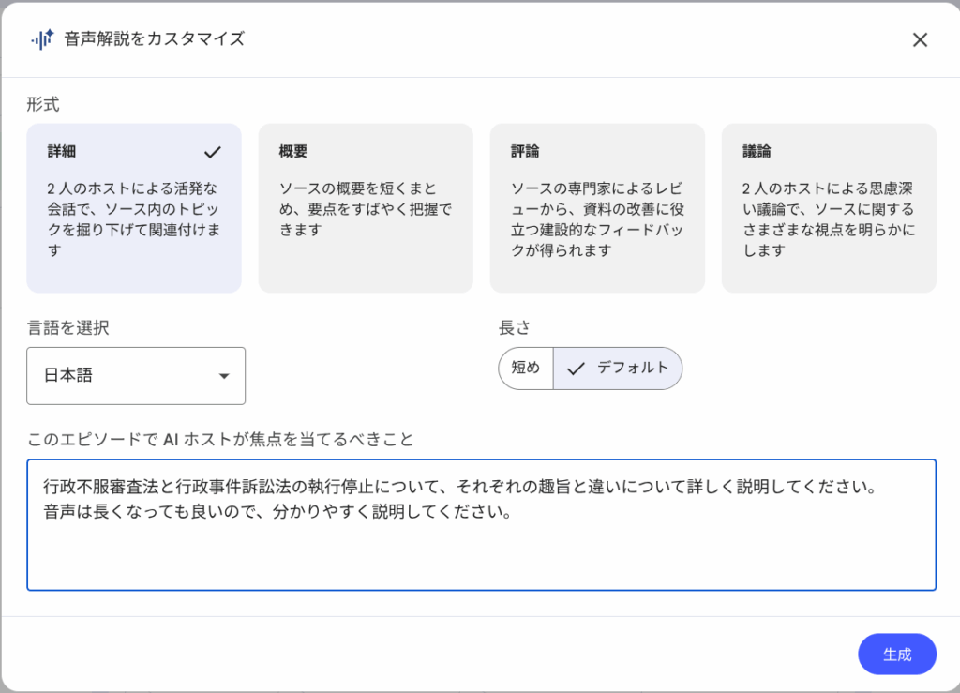This screenshot has width=960, height=693.
Task: Select the 詳細 format card
Action: point(134,208)
